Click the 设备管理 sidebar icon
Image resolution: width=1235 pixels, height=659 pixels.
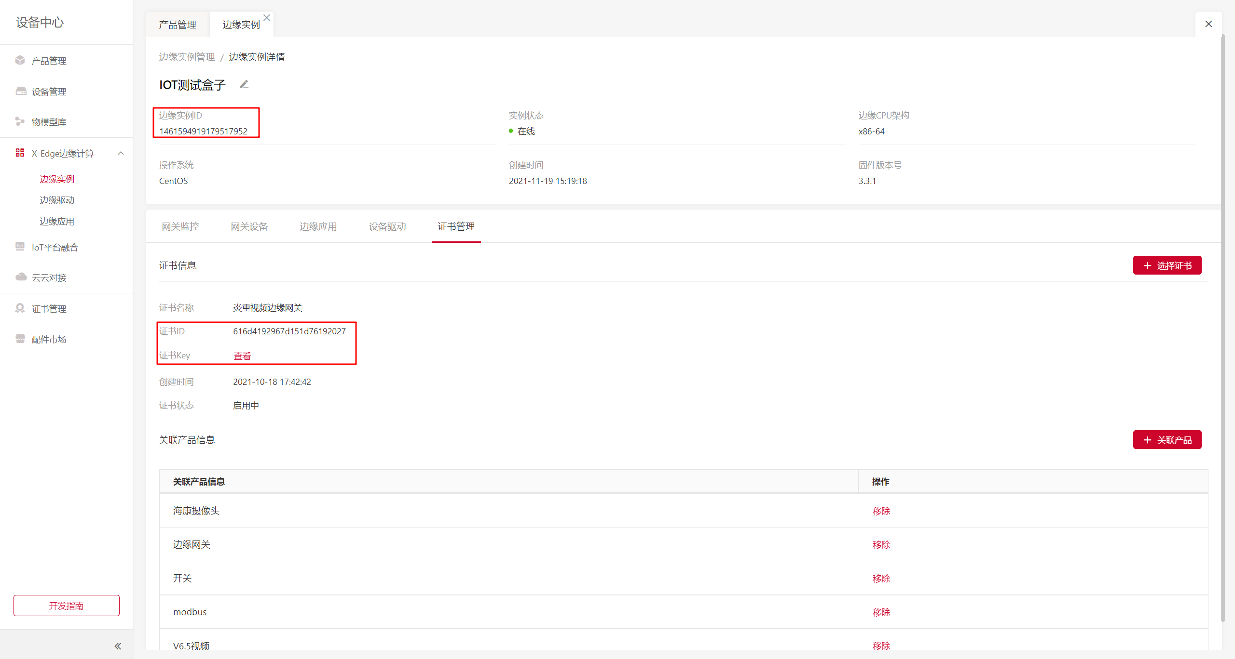[x=21, y=91]
